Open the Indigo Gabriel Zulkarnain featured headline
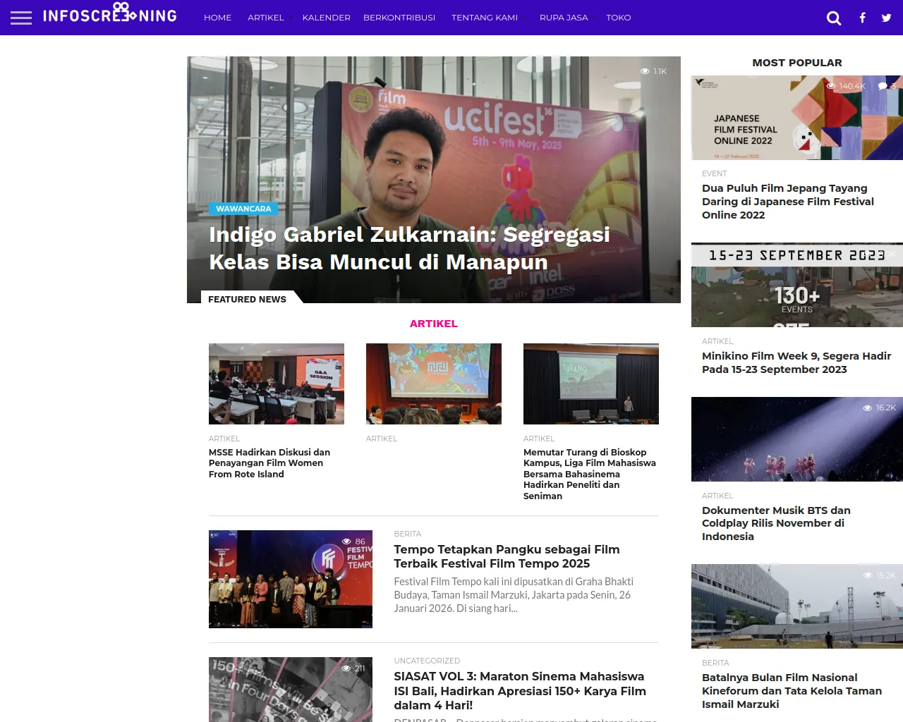This screenshot has height=722, width=903. 409,248
